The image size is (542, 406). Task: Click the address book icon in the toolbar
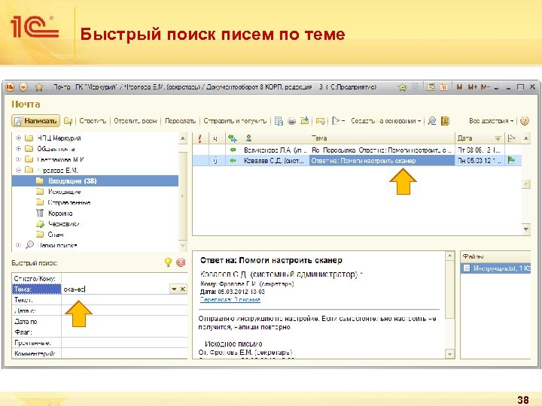[x=445, y=121]
